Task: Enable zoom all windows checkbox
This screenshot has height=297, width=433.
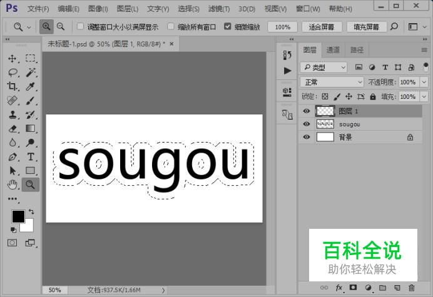Action: pyautogui.click(x=171, y=26)
